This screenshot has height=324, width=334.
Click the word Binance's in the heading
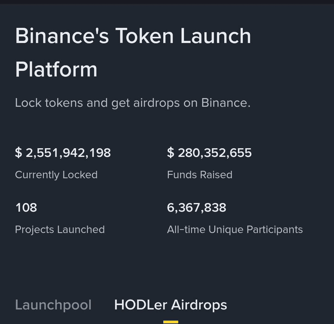pyautogui.click(x=62, y=36)
